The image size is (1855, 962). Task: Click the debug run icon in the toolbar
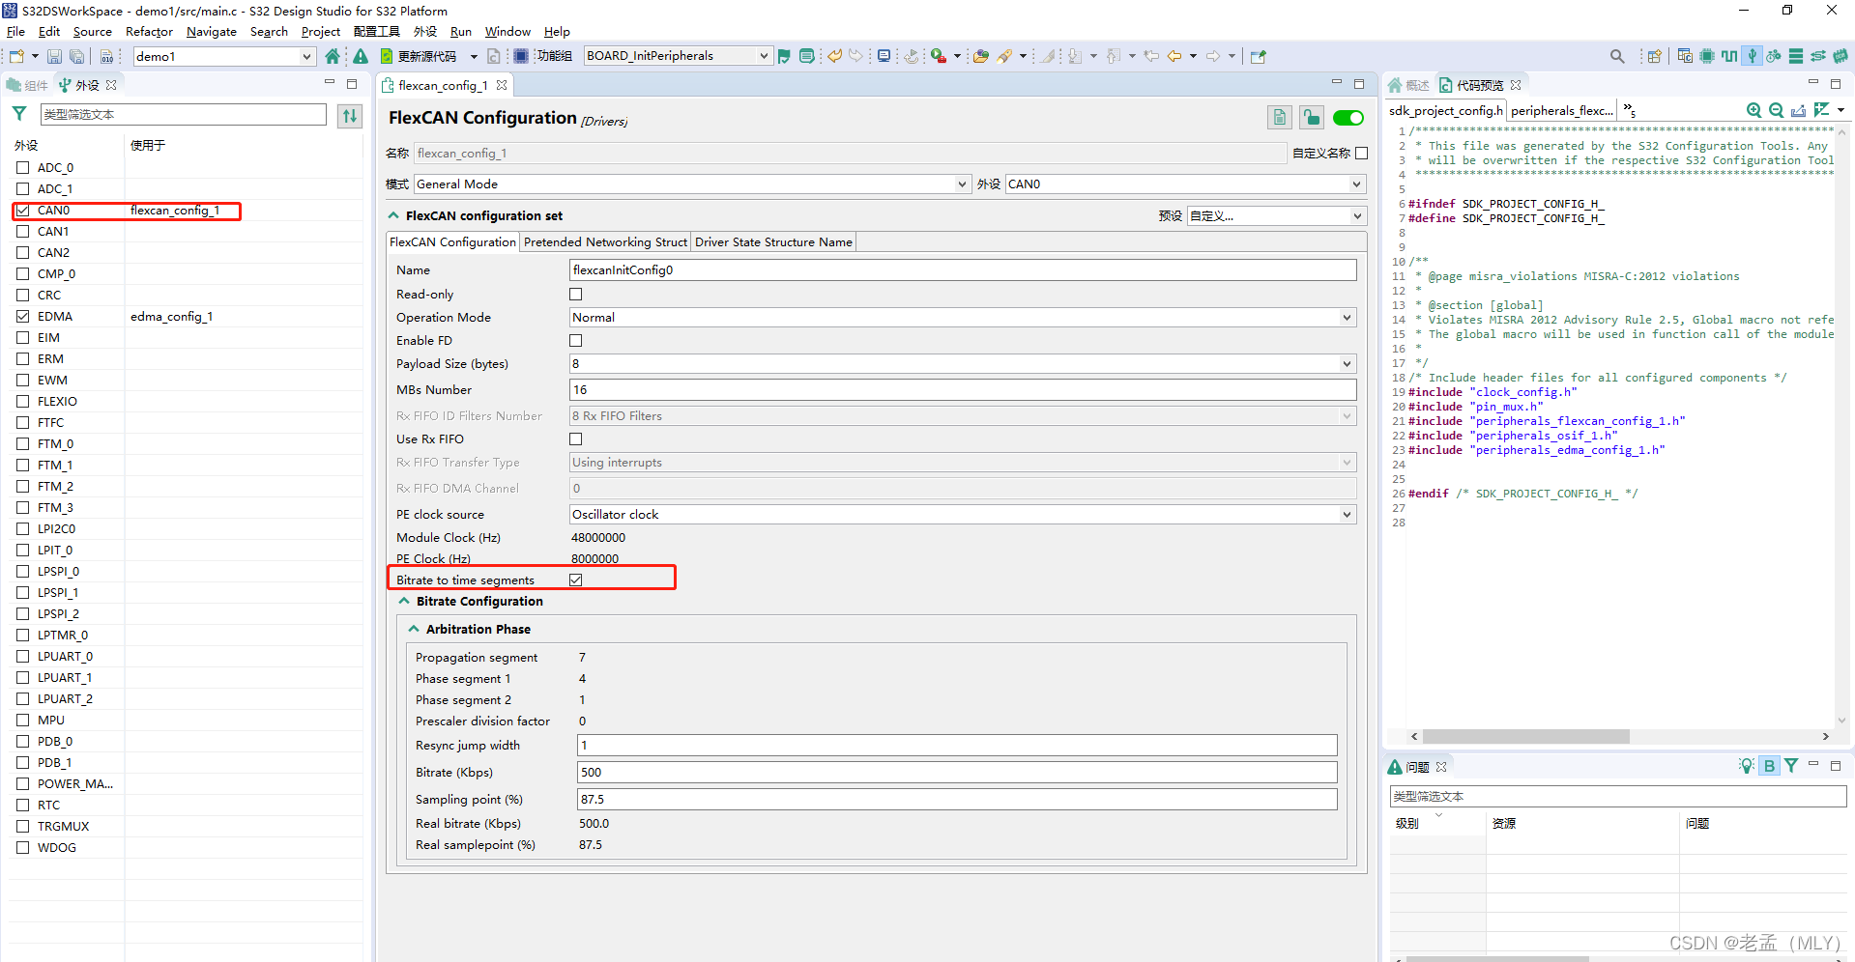938,56
